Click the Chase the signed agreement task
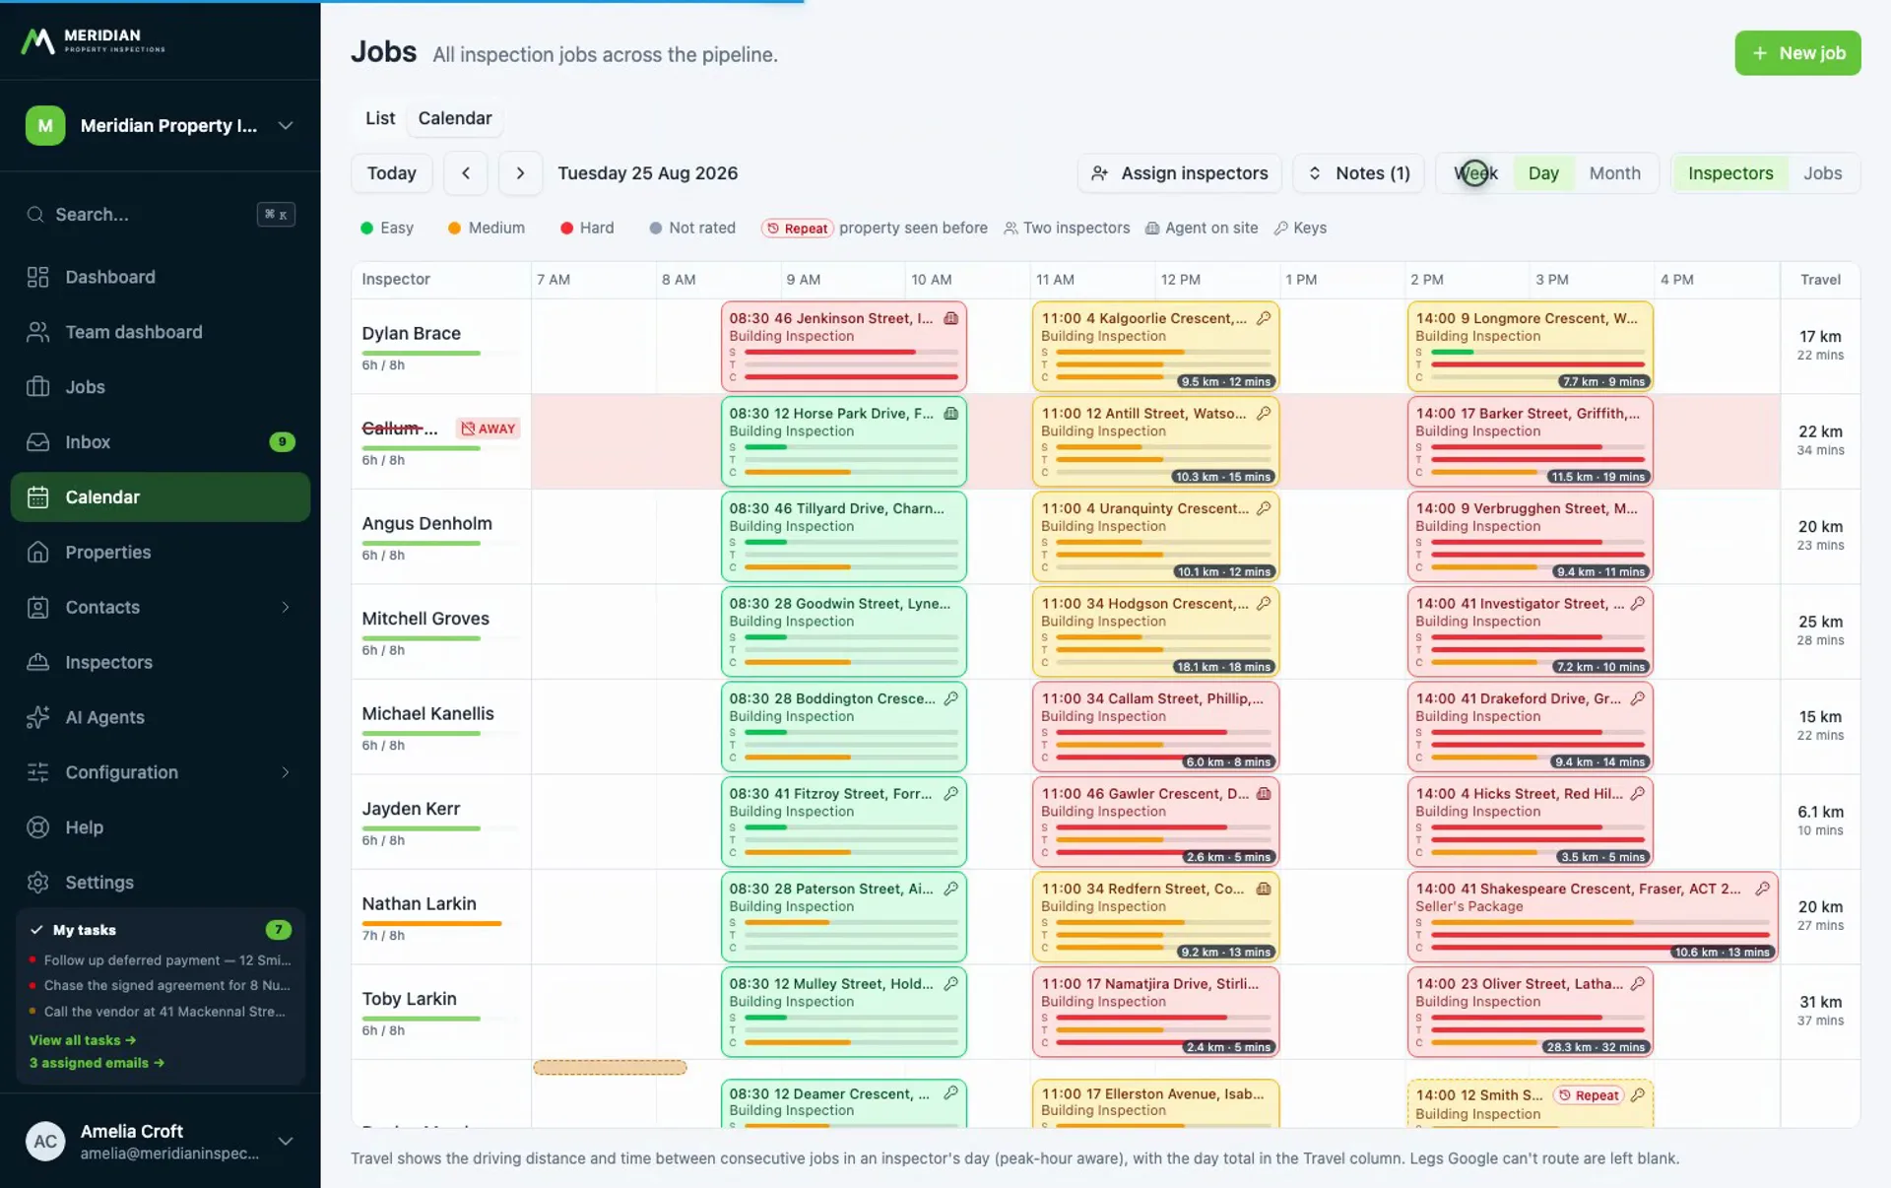This screenshot has width=1891, height=1188. (161, 986)
